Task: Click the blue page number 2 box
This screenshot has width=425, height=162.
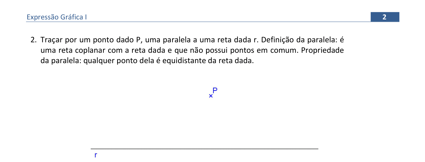Action: coord(385,17)
